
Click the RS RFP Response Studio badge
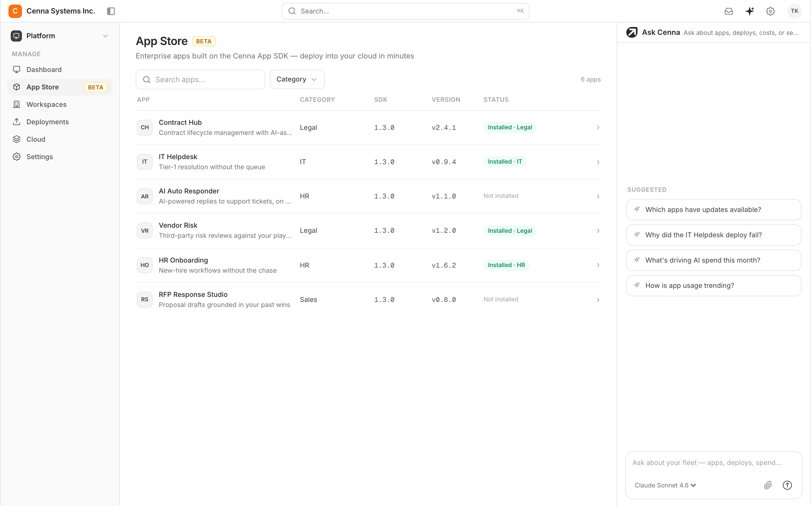[x=145, y=299]
